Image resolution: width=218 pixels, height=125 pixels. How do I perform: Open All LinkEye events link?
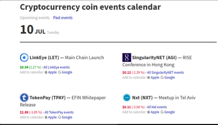pyautogui.click(x=57, y=67)
